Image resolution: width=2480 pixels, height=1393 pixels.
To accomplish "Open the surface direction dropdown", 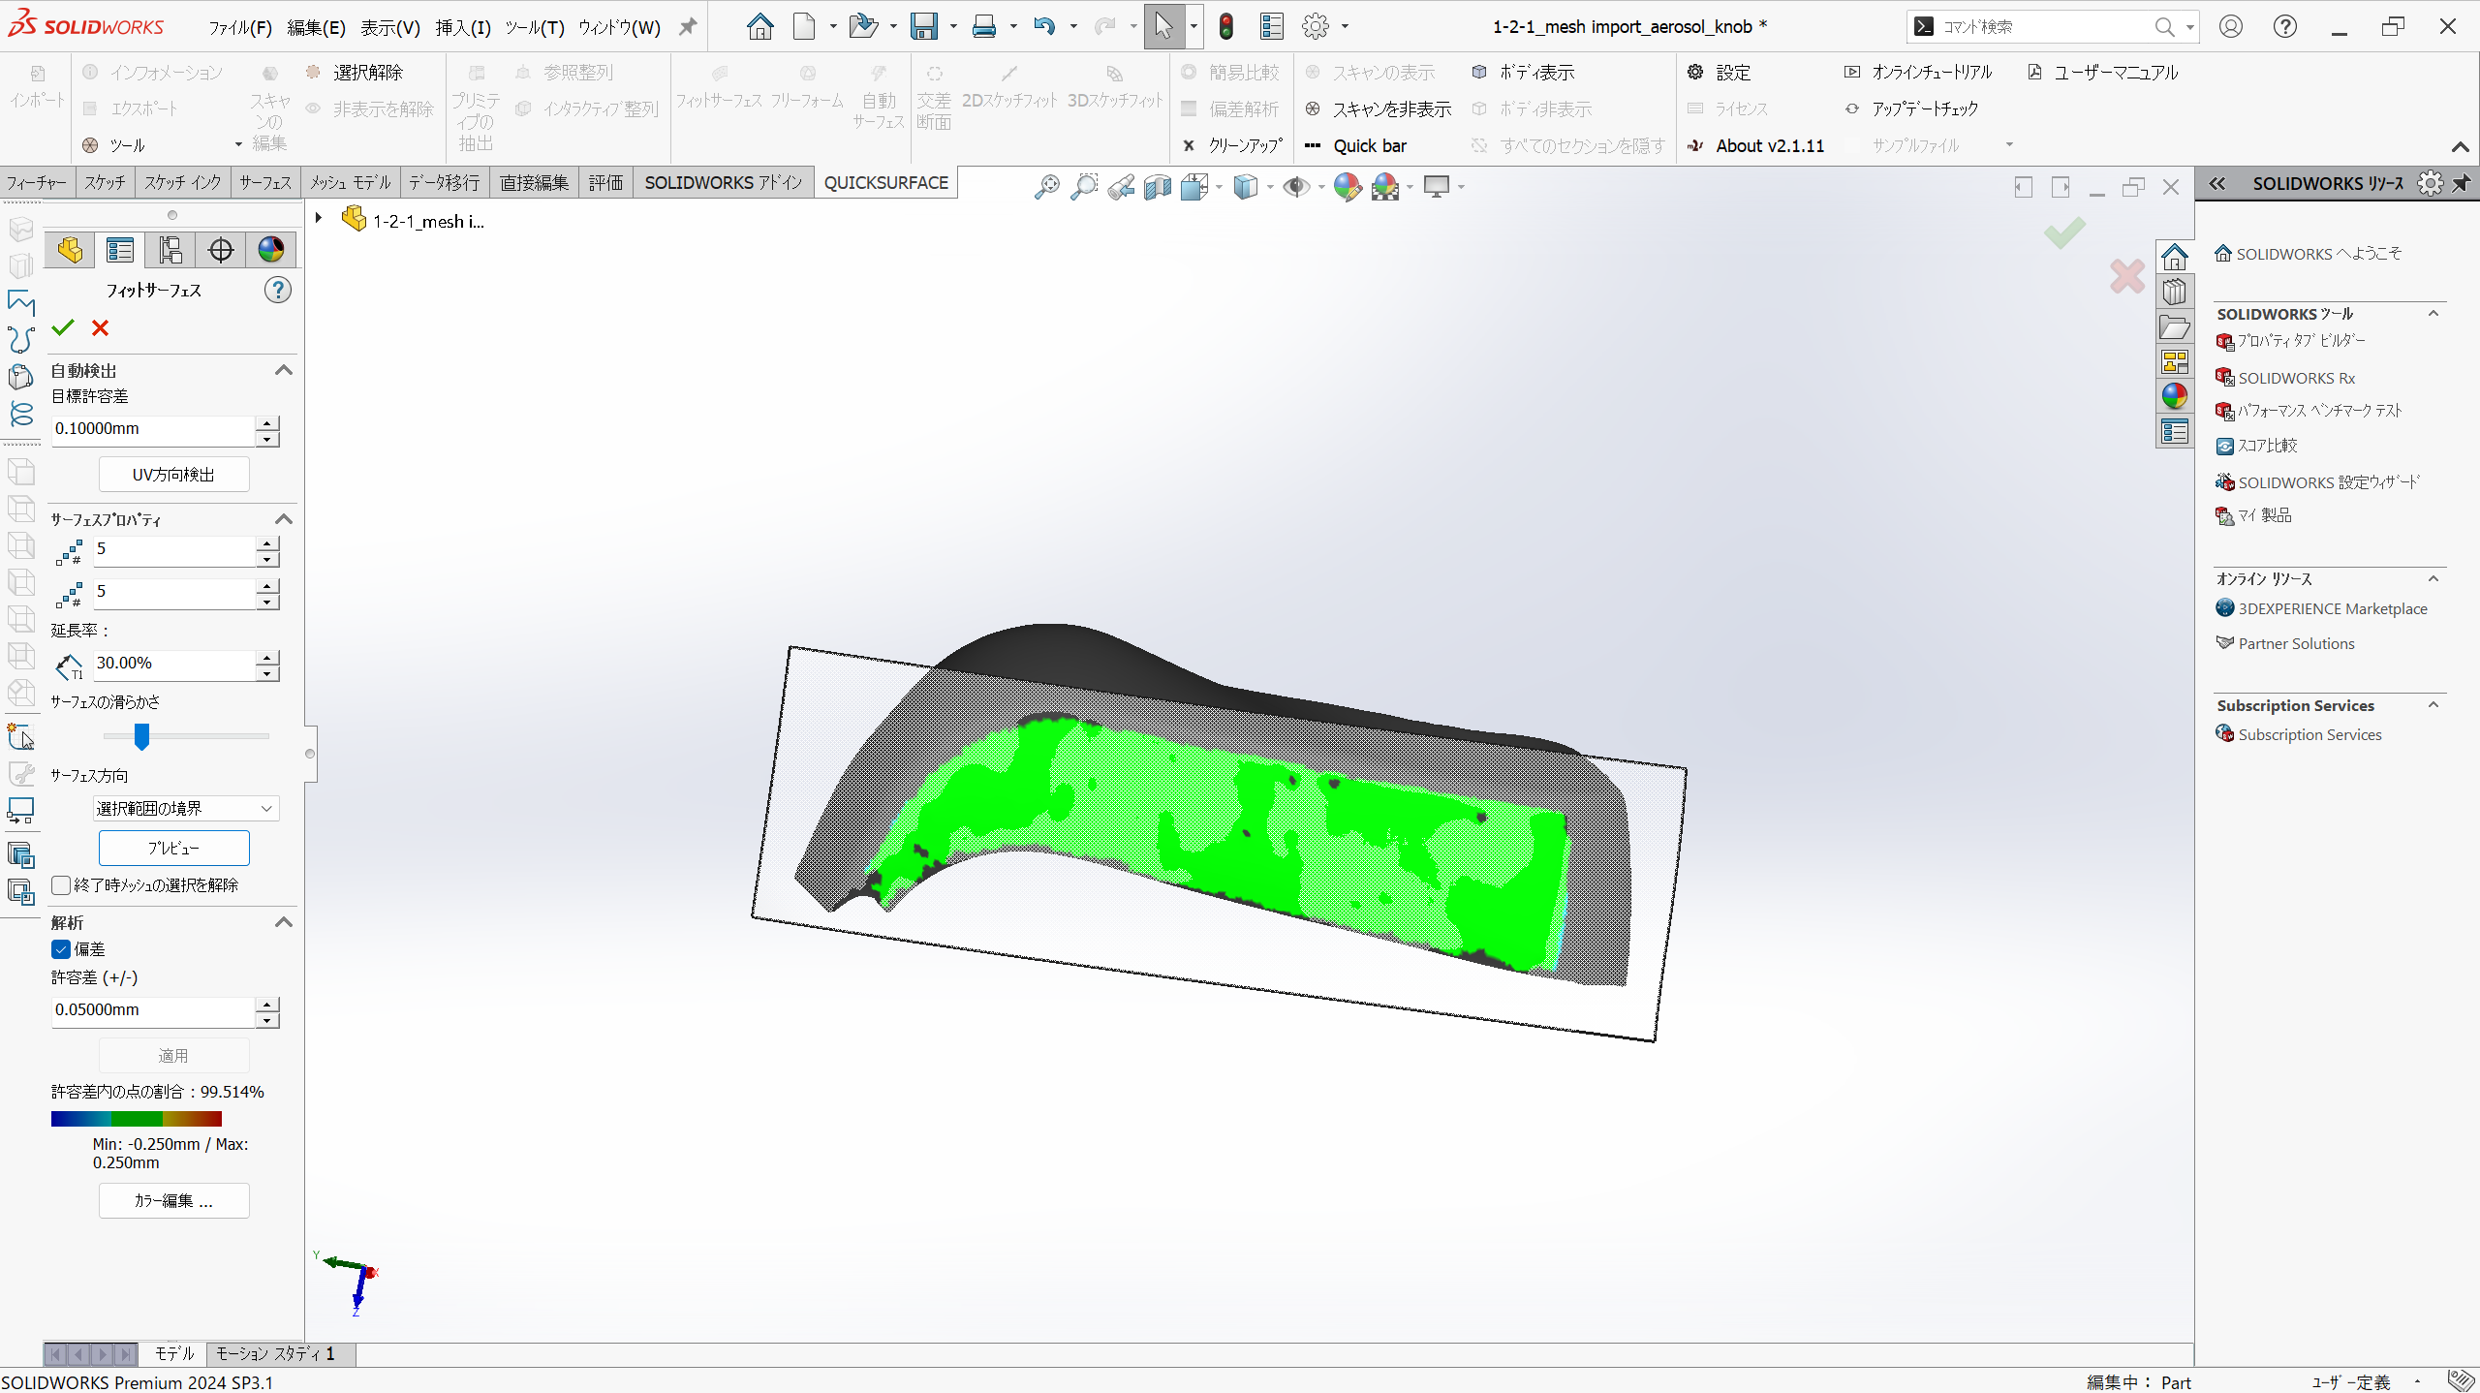I will click(186, 808).
